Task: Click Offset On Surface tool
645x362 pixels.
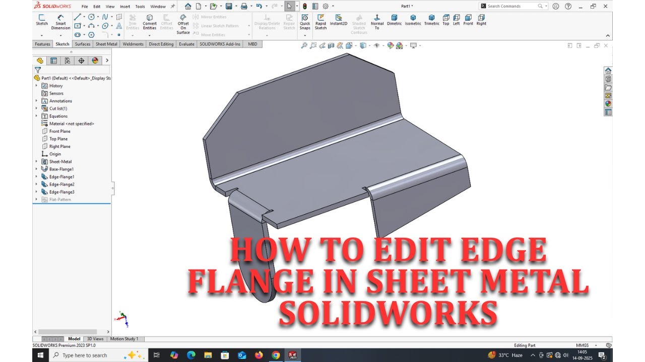Action: (183, 24)
